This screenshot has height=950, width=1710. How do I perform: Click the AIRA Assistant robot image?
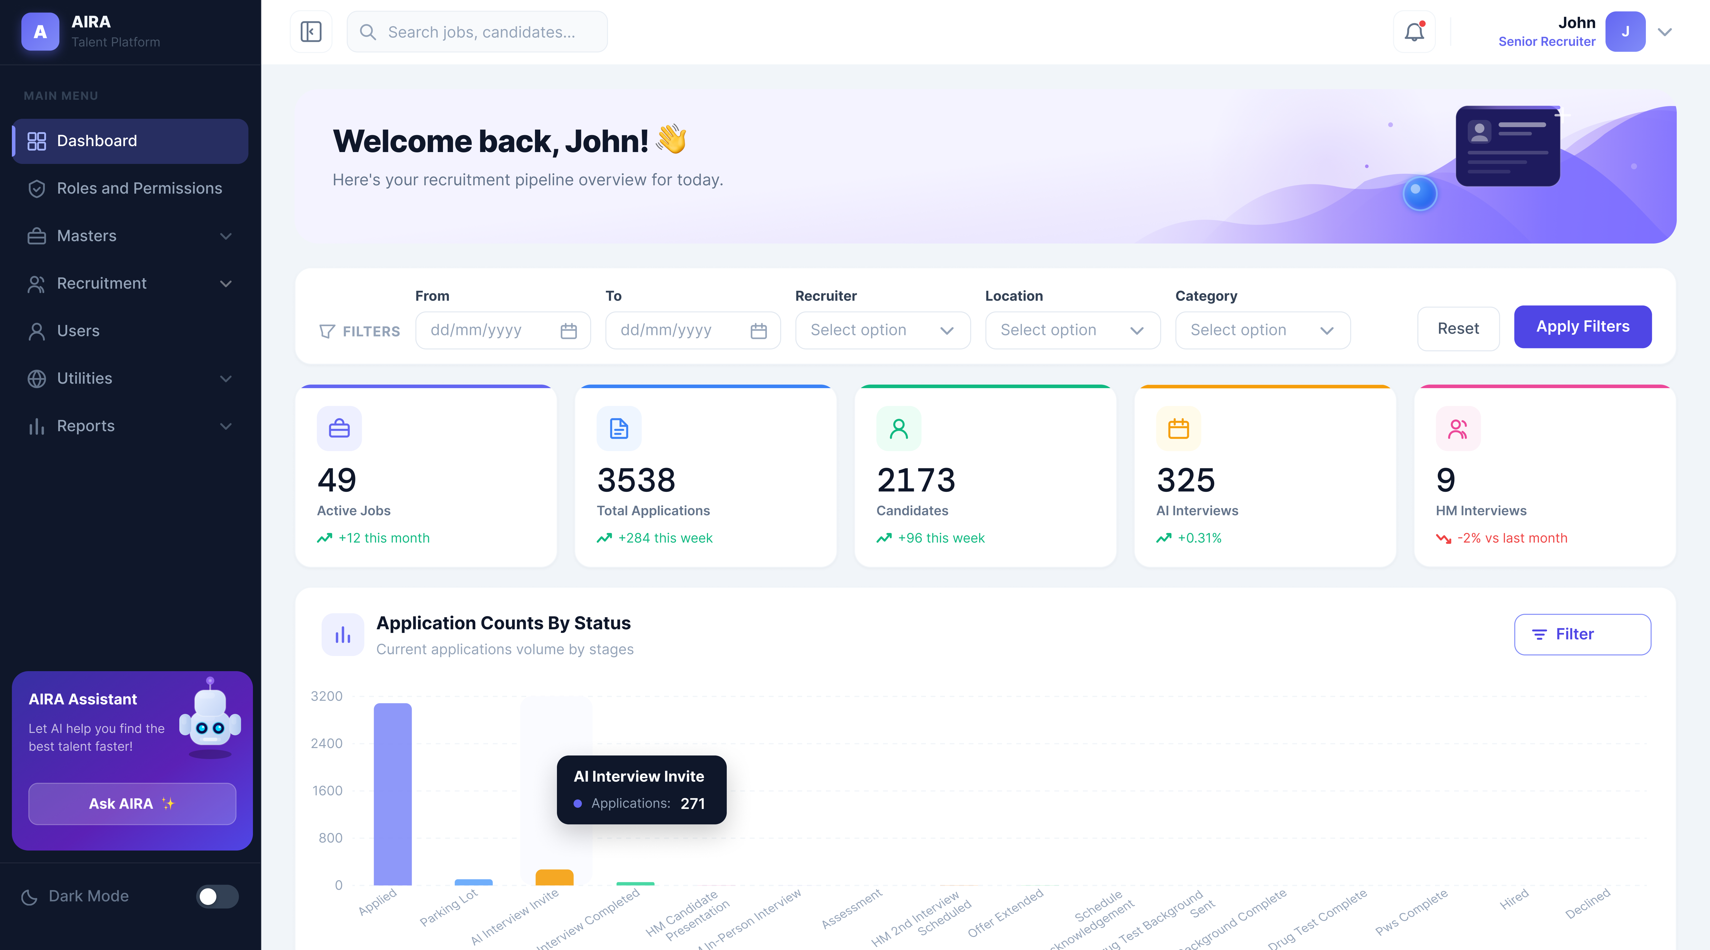pyautogui.click(x=210, y=718)
